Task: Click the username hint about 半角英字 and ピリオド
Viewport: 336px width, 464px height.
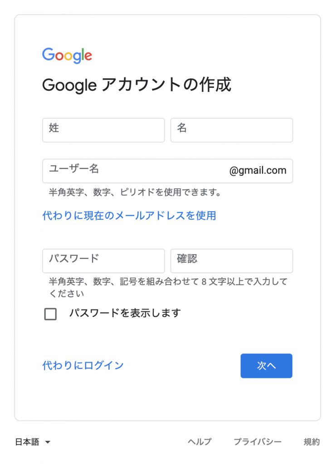Action: click(135, 192)
